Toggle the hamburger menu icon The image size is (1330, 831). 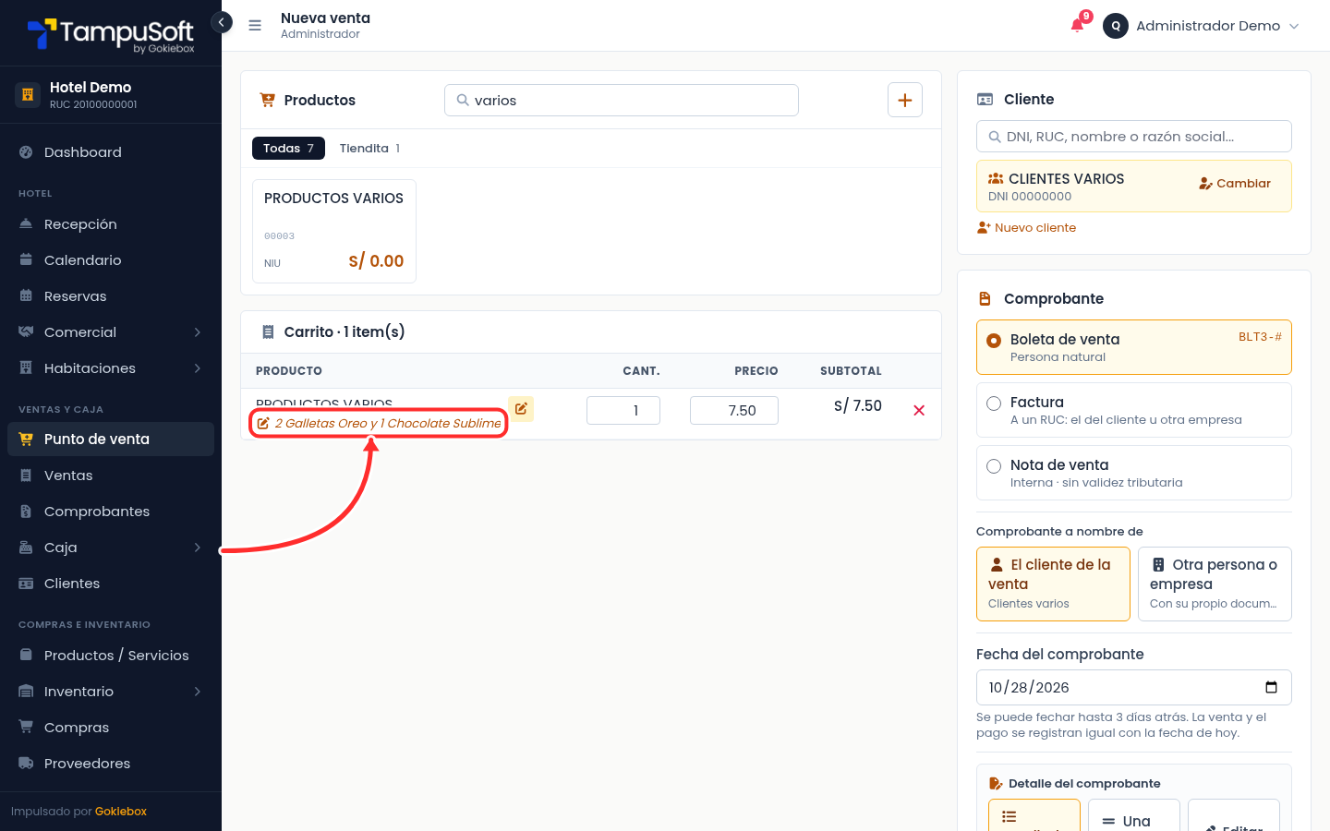pos(255,26)
